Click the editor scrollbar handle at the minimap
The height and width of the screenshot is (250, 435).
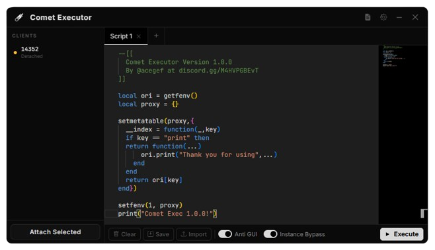click(423, 213)
